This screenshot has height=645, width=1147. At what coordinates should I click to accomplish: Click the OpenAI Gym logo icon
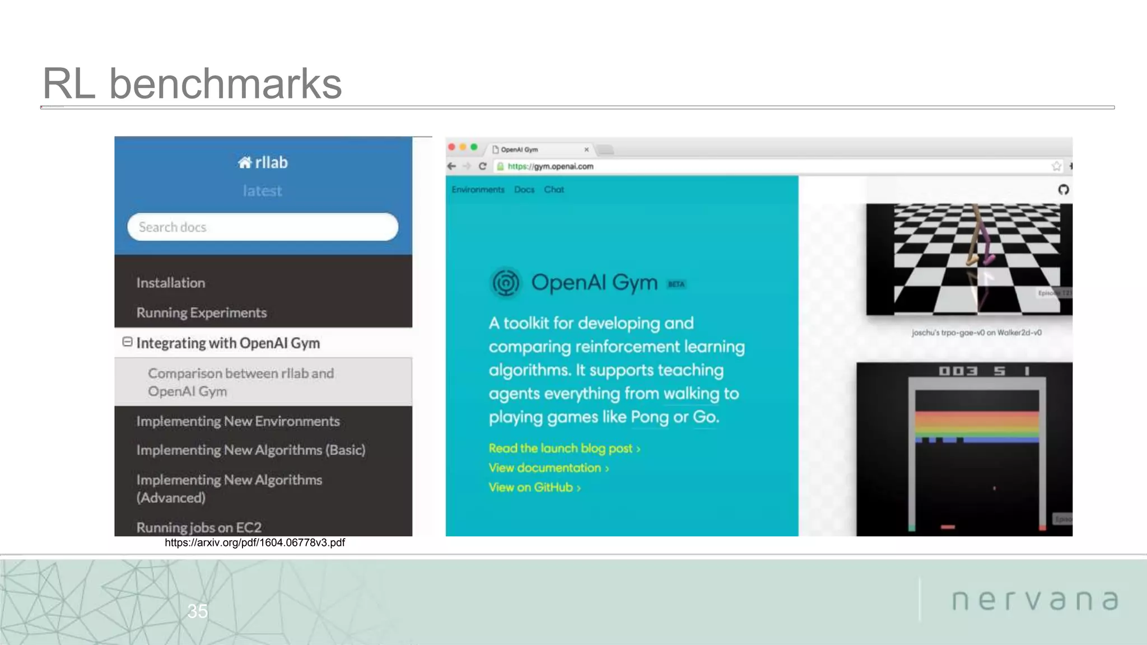click(505, 283)
